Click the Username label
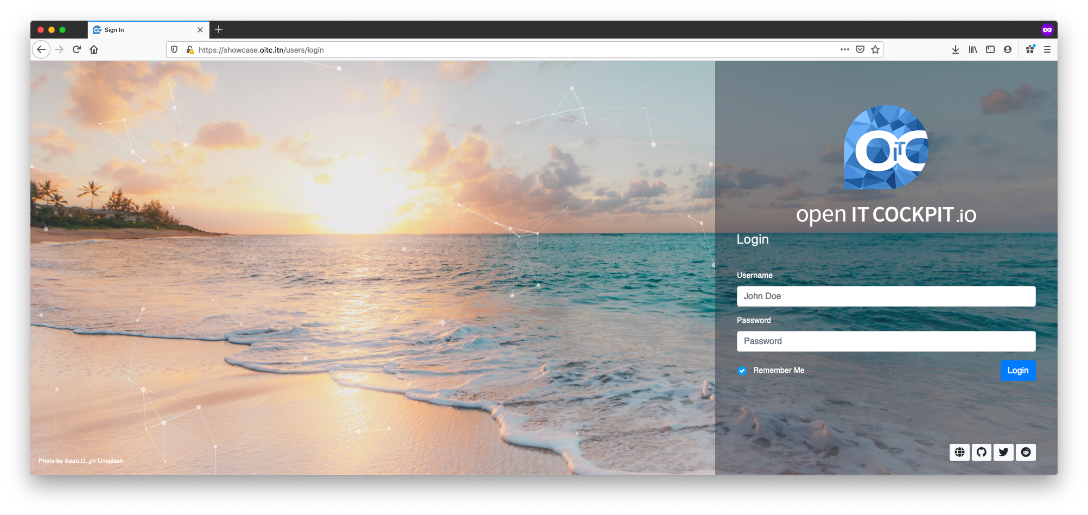 point(754,275)
